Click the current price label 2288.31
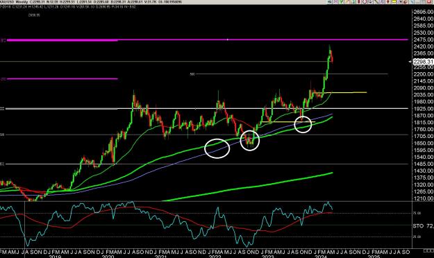The height and width of the screenshot is (258, 434). point(423,62)
